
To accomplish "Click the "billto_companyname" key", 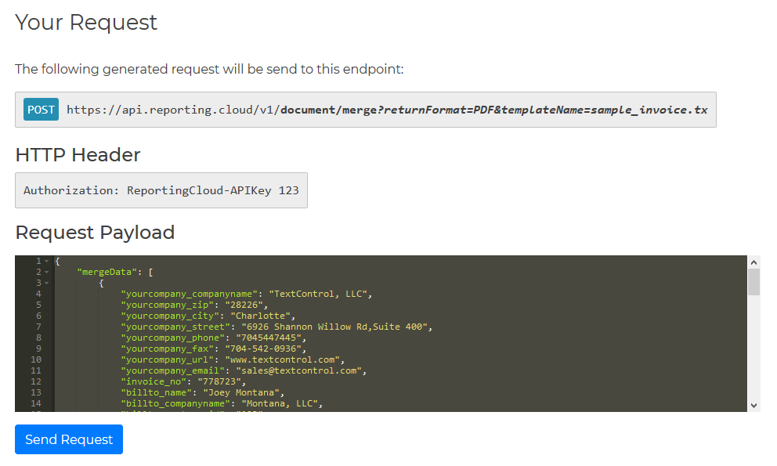I will (x=175, y=403).
